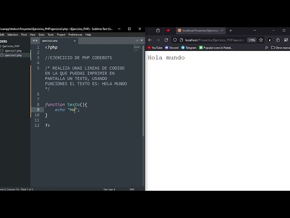This screenshot has width=290, height=218.
Task: Go to previous tab with left arrow
Action: pyautogui.click(x=34, y=40)
